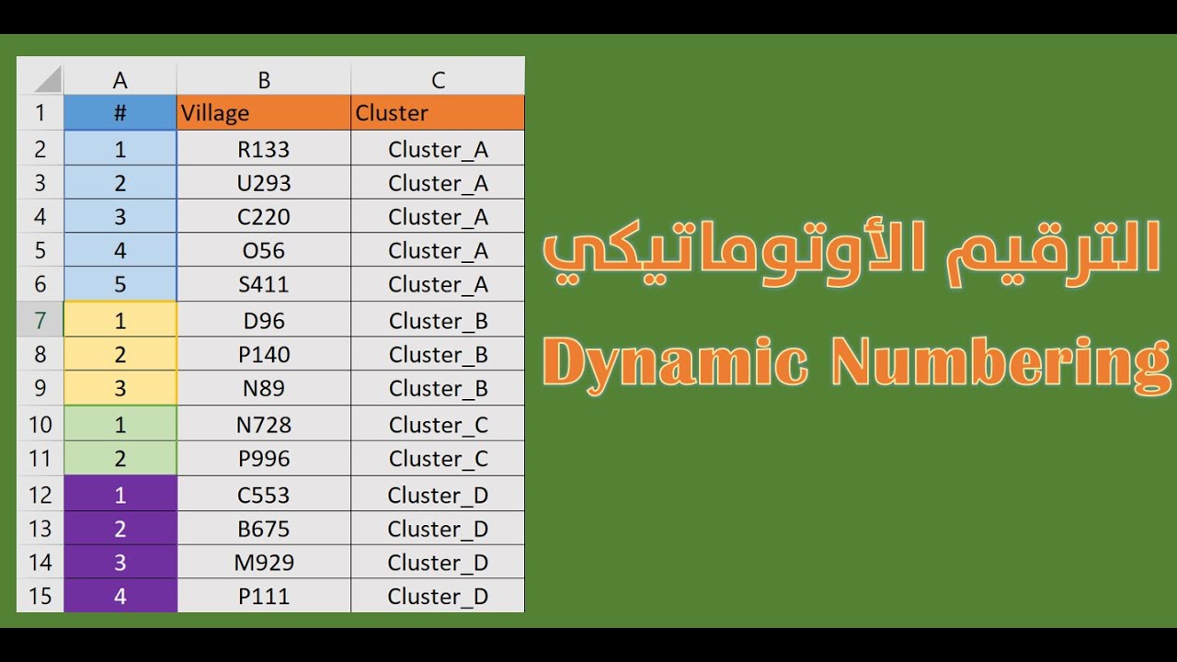
Task: Select cell containing M929
Action: pyautogui.click(x=264, y=562)
